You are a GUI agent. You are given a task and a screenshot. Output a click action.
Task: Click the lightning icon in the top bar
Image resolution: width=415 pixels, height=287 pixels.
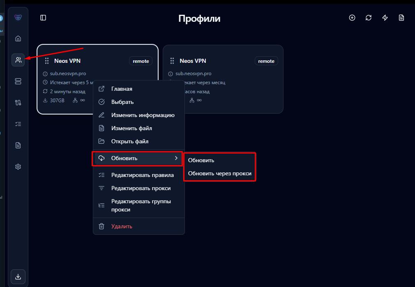click(385, 18)
